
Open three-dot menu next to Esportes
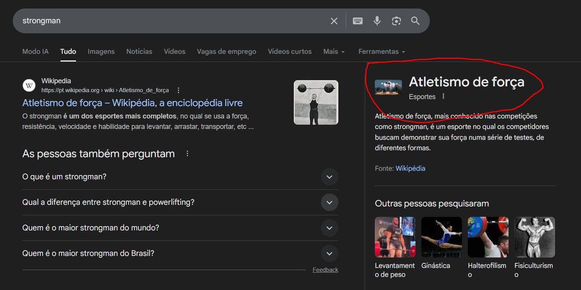pos(443,97)
